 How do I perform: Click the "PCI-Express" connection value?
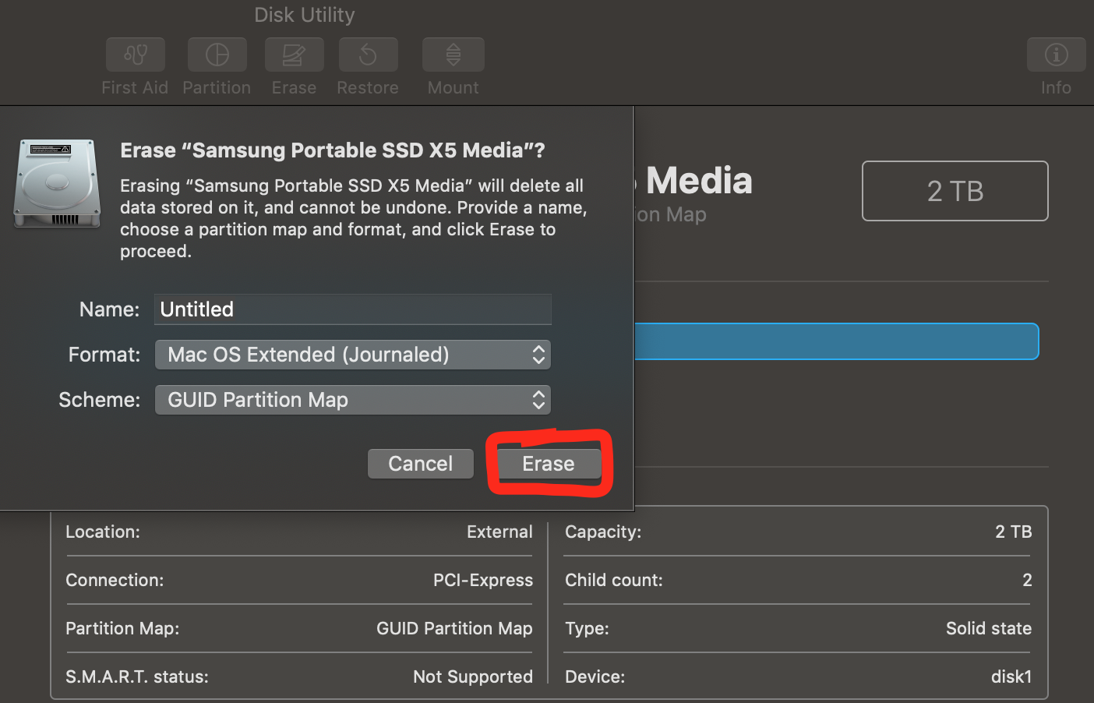click(483, 580)
